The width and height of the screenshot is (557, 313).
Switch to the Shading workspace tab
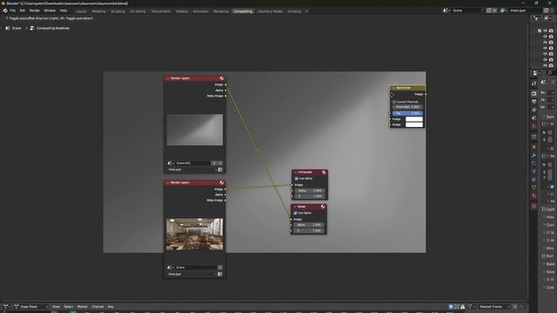182,11
